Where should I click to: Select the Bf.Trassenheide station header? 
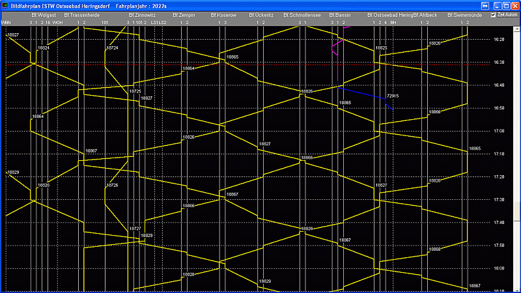click(82, 15)
